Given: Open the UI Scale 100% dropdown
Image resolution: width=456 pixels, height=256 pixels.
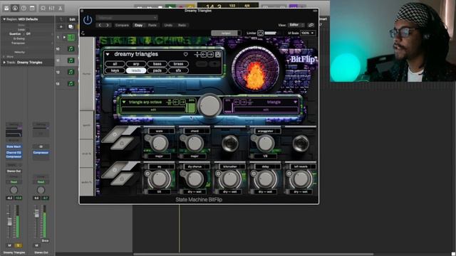Looking at the screenshot, I should pyautogui.click(x=308, y=33).
